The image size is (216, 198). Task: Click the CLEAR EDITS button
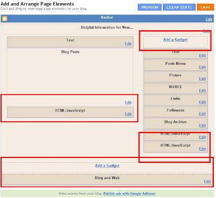tap(179, 8)
